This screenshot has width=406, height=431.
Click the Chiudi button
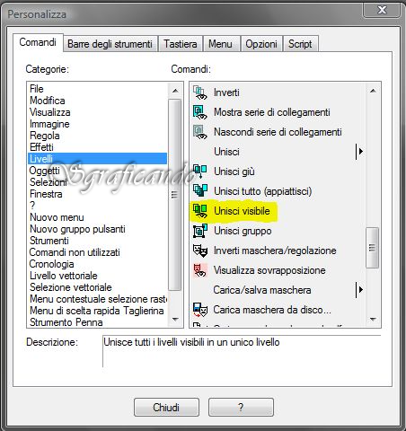pyautogui.click(x=166, y=407)
